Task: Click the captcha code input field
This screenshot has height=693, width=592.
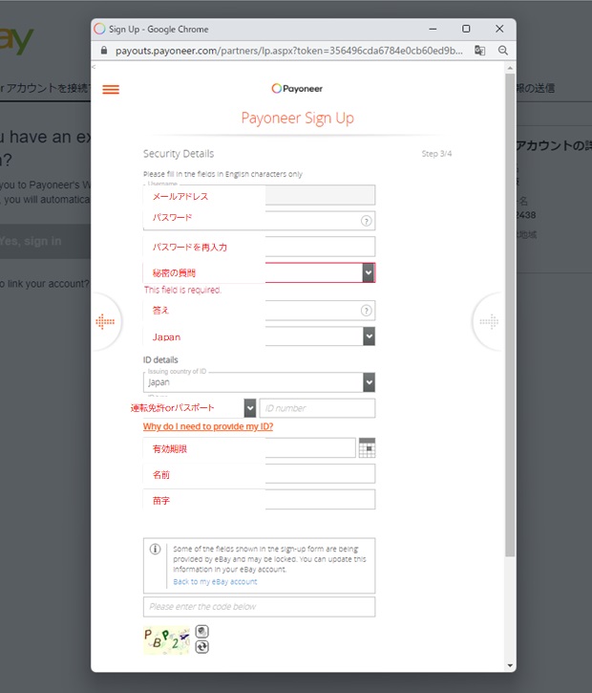Action: pyautogui.click(x=259, y=607)
